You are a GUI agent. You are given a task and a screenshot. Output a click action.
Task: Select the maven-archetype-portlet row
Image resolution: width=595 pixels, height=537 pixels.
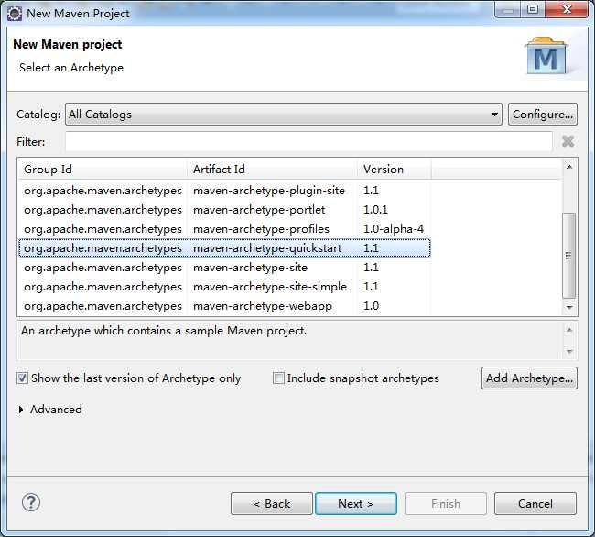tap(224, 210)
